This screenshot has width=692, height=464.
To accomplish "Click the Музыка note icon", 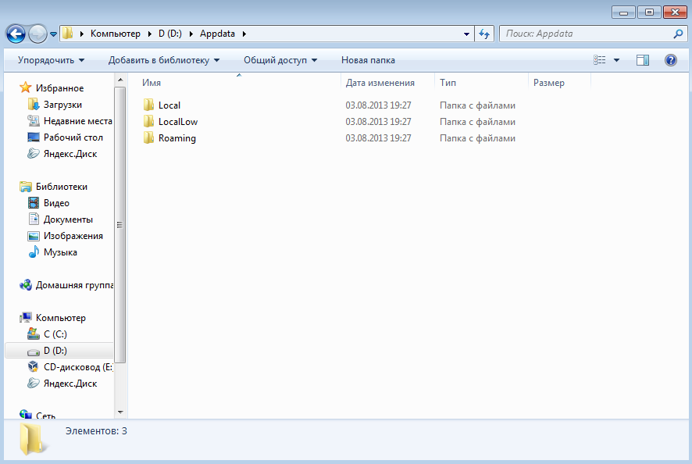I will (34, 252).
